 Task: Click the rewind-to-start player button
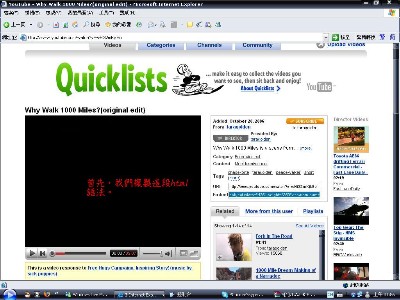(43, 254)
